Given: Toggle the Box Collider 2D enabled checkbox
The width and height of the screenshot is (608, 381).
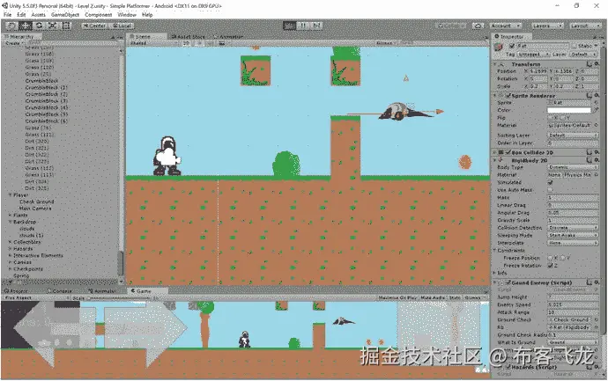Looking at the screenshot, I should coord(508,152).
